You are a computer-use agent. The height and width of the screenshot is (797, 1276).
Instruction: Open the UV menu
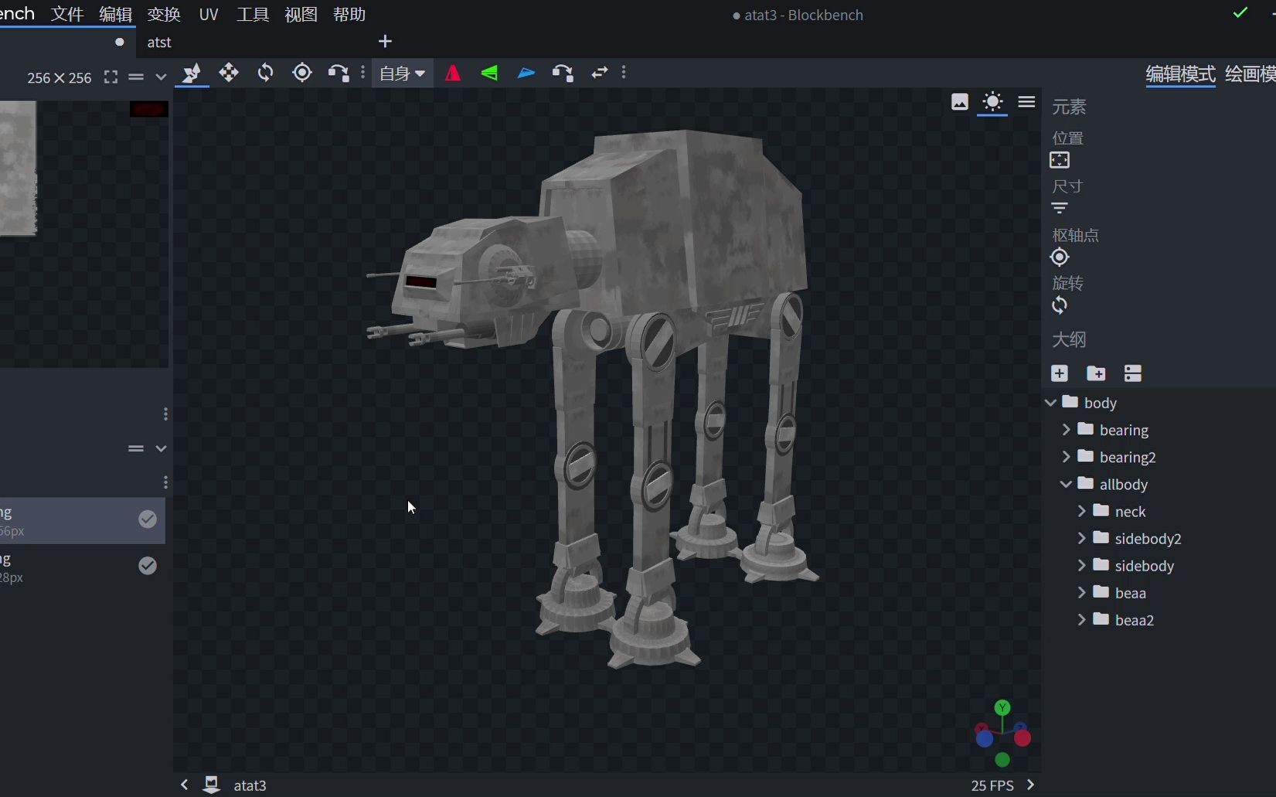[x=209, y=14]
